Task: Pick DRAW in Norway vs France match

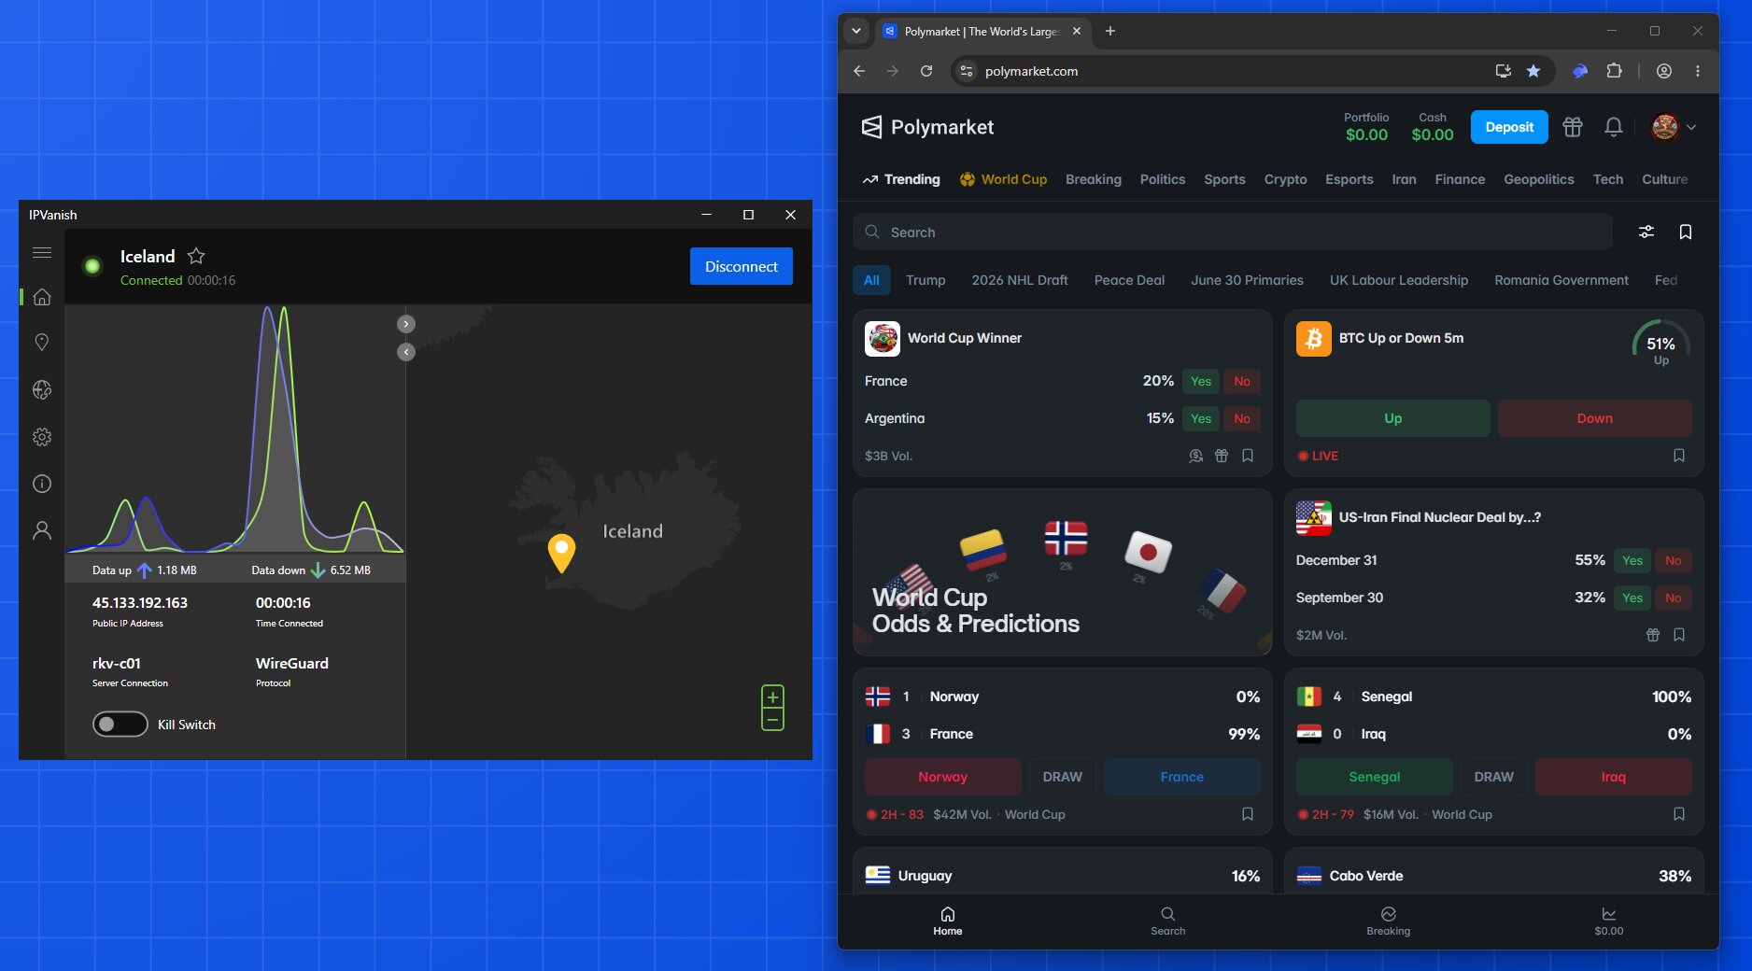Action: point(1063,777)
